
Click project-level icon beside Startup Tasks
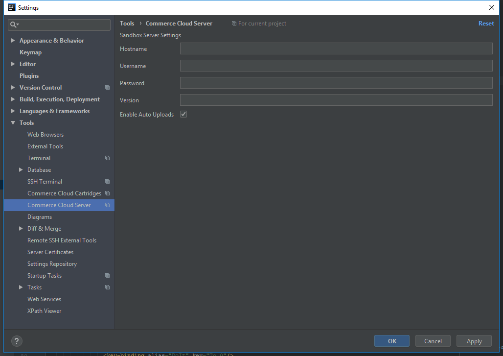click(x=108, y=276)
